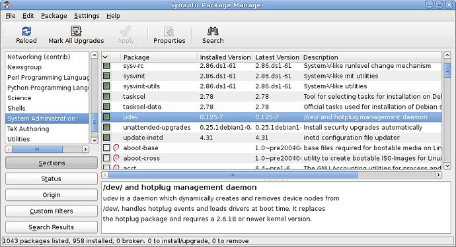This screenshot has width=456, height=247.
Task: Click package list scroll down arrow
Action: click(447, 166)
